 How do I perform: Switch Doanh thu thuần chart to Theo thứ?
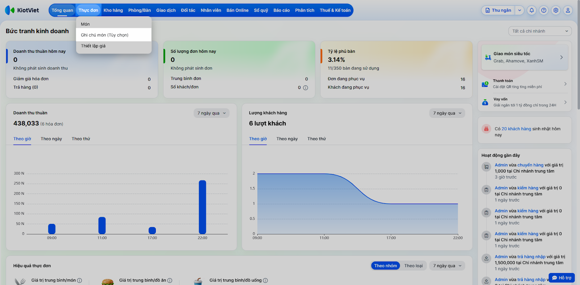pyautogui.click(x=81, y=139)
